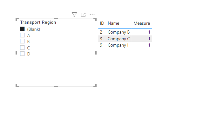The image size is (210, 123).
Task: Click ID value 9 in table
Action: tap(101, 45)
